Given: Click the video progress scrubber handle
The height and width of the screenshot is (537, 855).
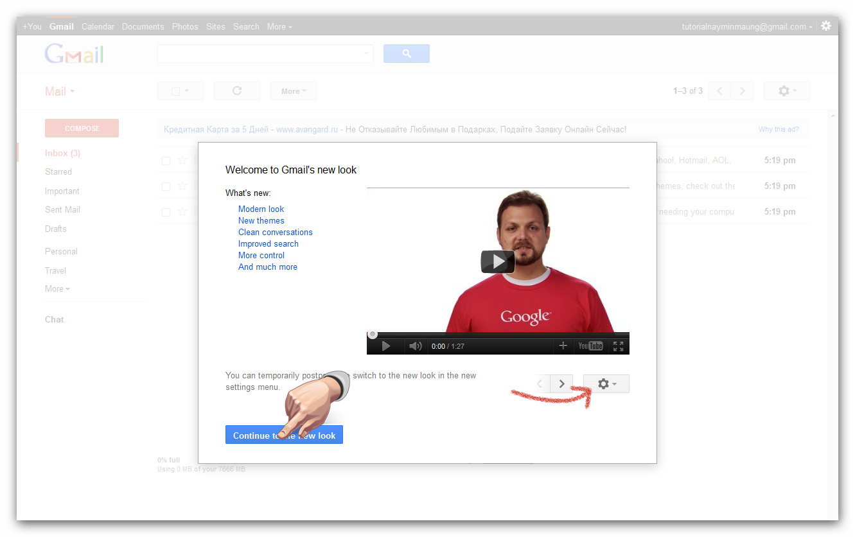Looking at the screenshot, I should [372, 334].
